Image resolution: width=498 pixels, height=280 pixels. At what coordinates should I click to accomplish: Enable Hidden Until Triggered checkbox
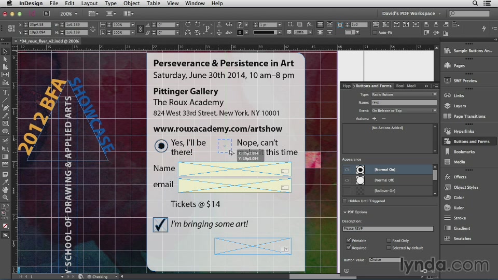coord(345,201)
